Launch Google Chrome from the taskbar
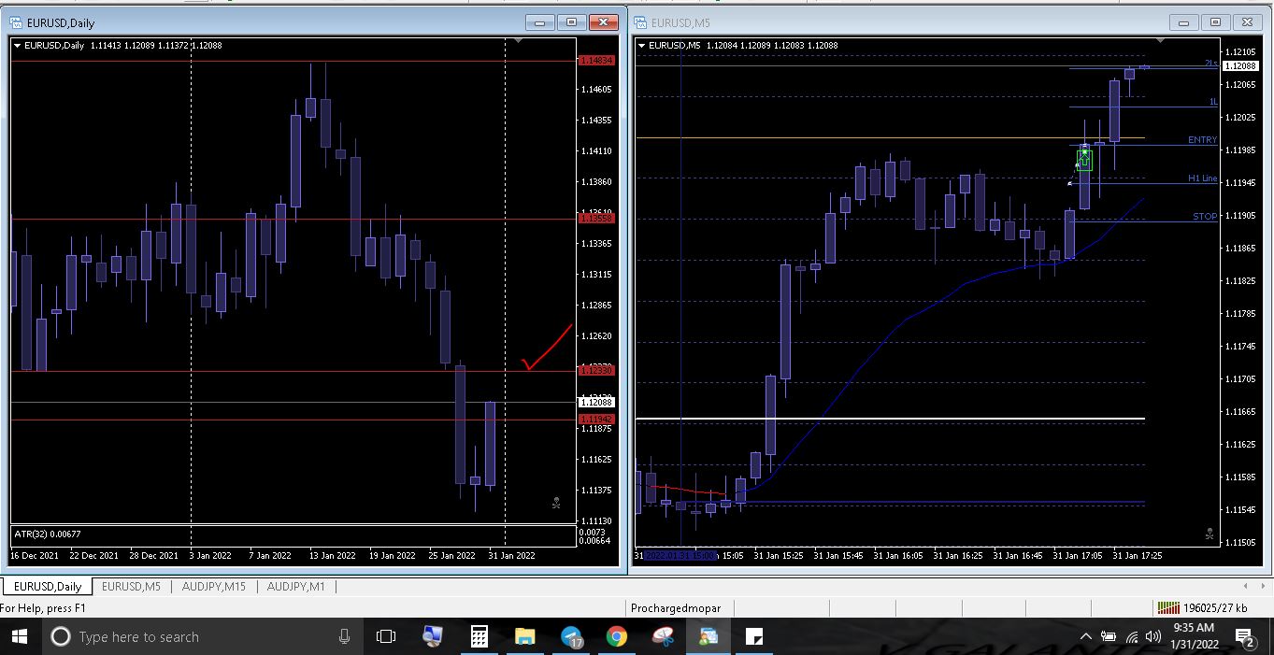 tap(616, 636)
